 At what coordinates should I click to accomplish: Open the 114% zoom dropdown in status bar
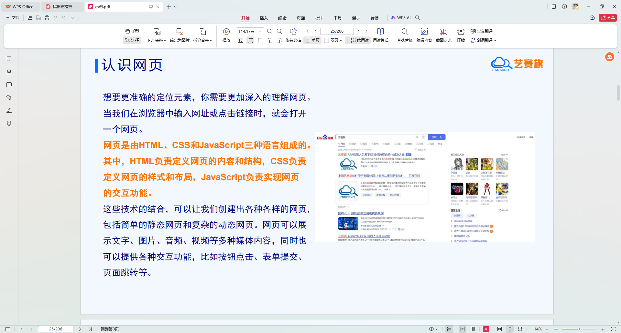540,329
